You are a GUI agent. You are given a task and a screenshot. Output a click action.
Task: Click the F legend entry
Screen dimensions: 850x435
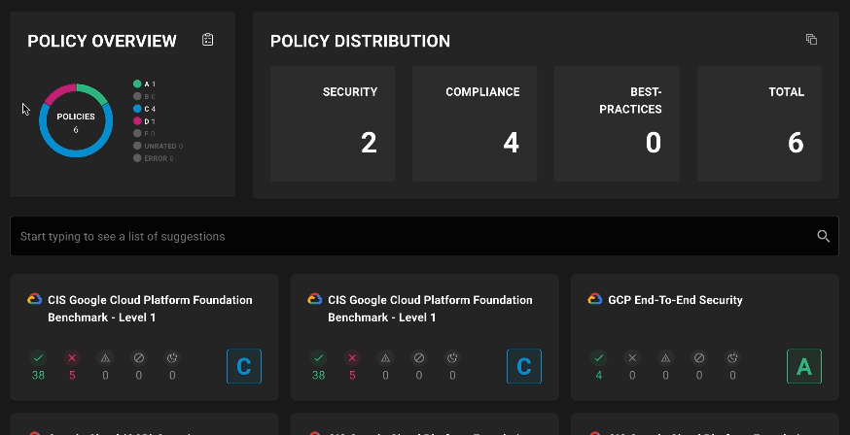click(145, 134)
